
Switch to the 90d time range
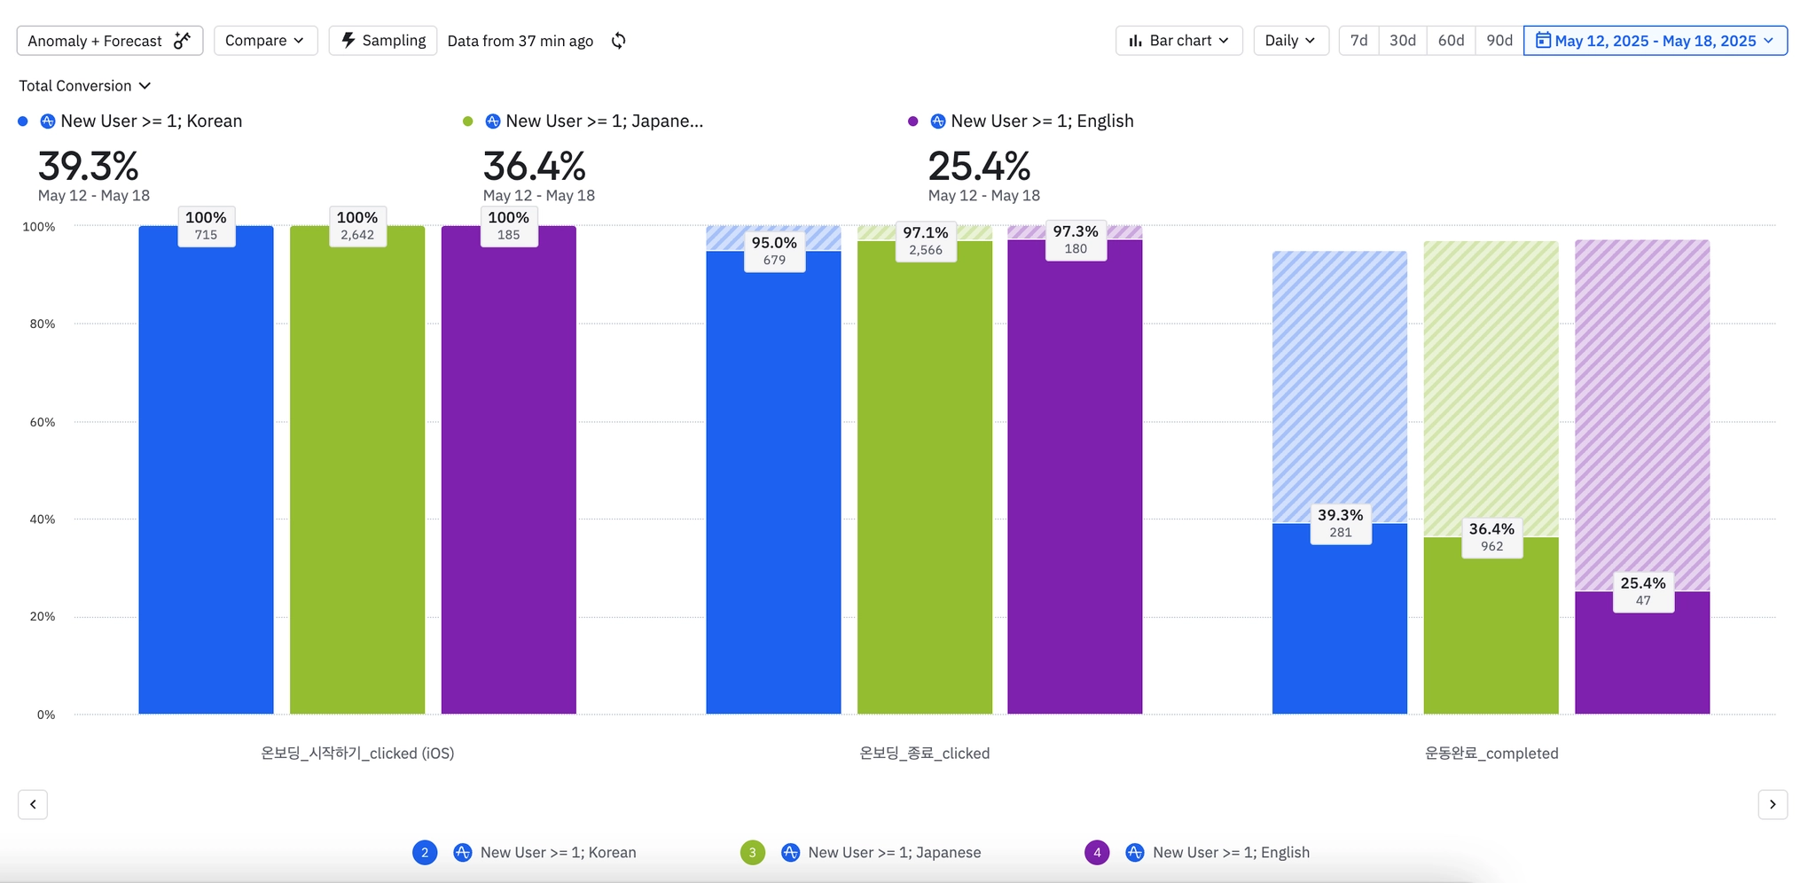[1499, 41]
